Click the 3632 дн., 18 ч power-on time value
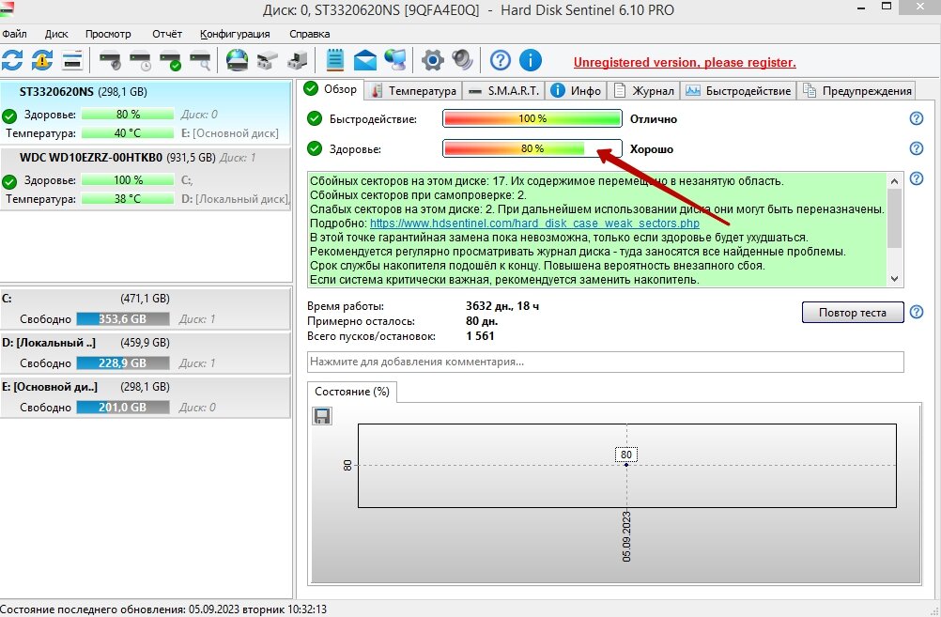The width and height of the screenshot is (941, 617). (x=502, y=306)
